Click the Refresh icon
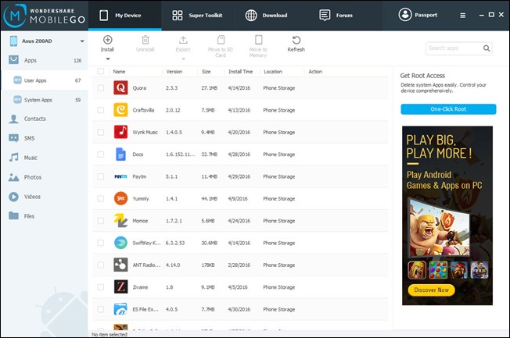The height and width of the screenshot is (338, 510). click(x=296, y=40)
